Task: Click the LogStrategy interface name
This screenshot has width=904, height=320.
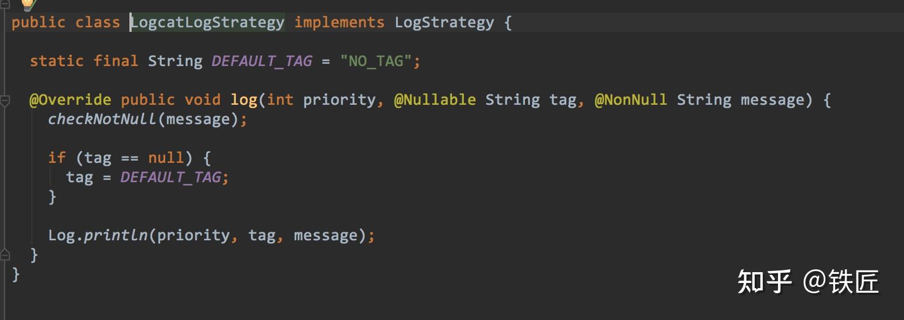Action: click(444, 23)
